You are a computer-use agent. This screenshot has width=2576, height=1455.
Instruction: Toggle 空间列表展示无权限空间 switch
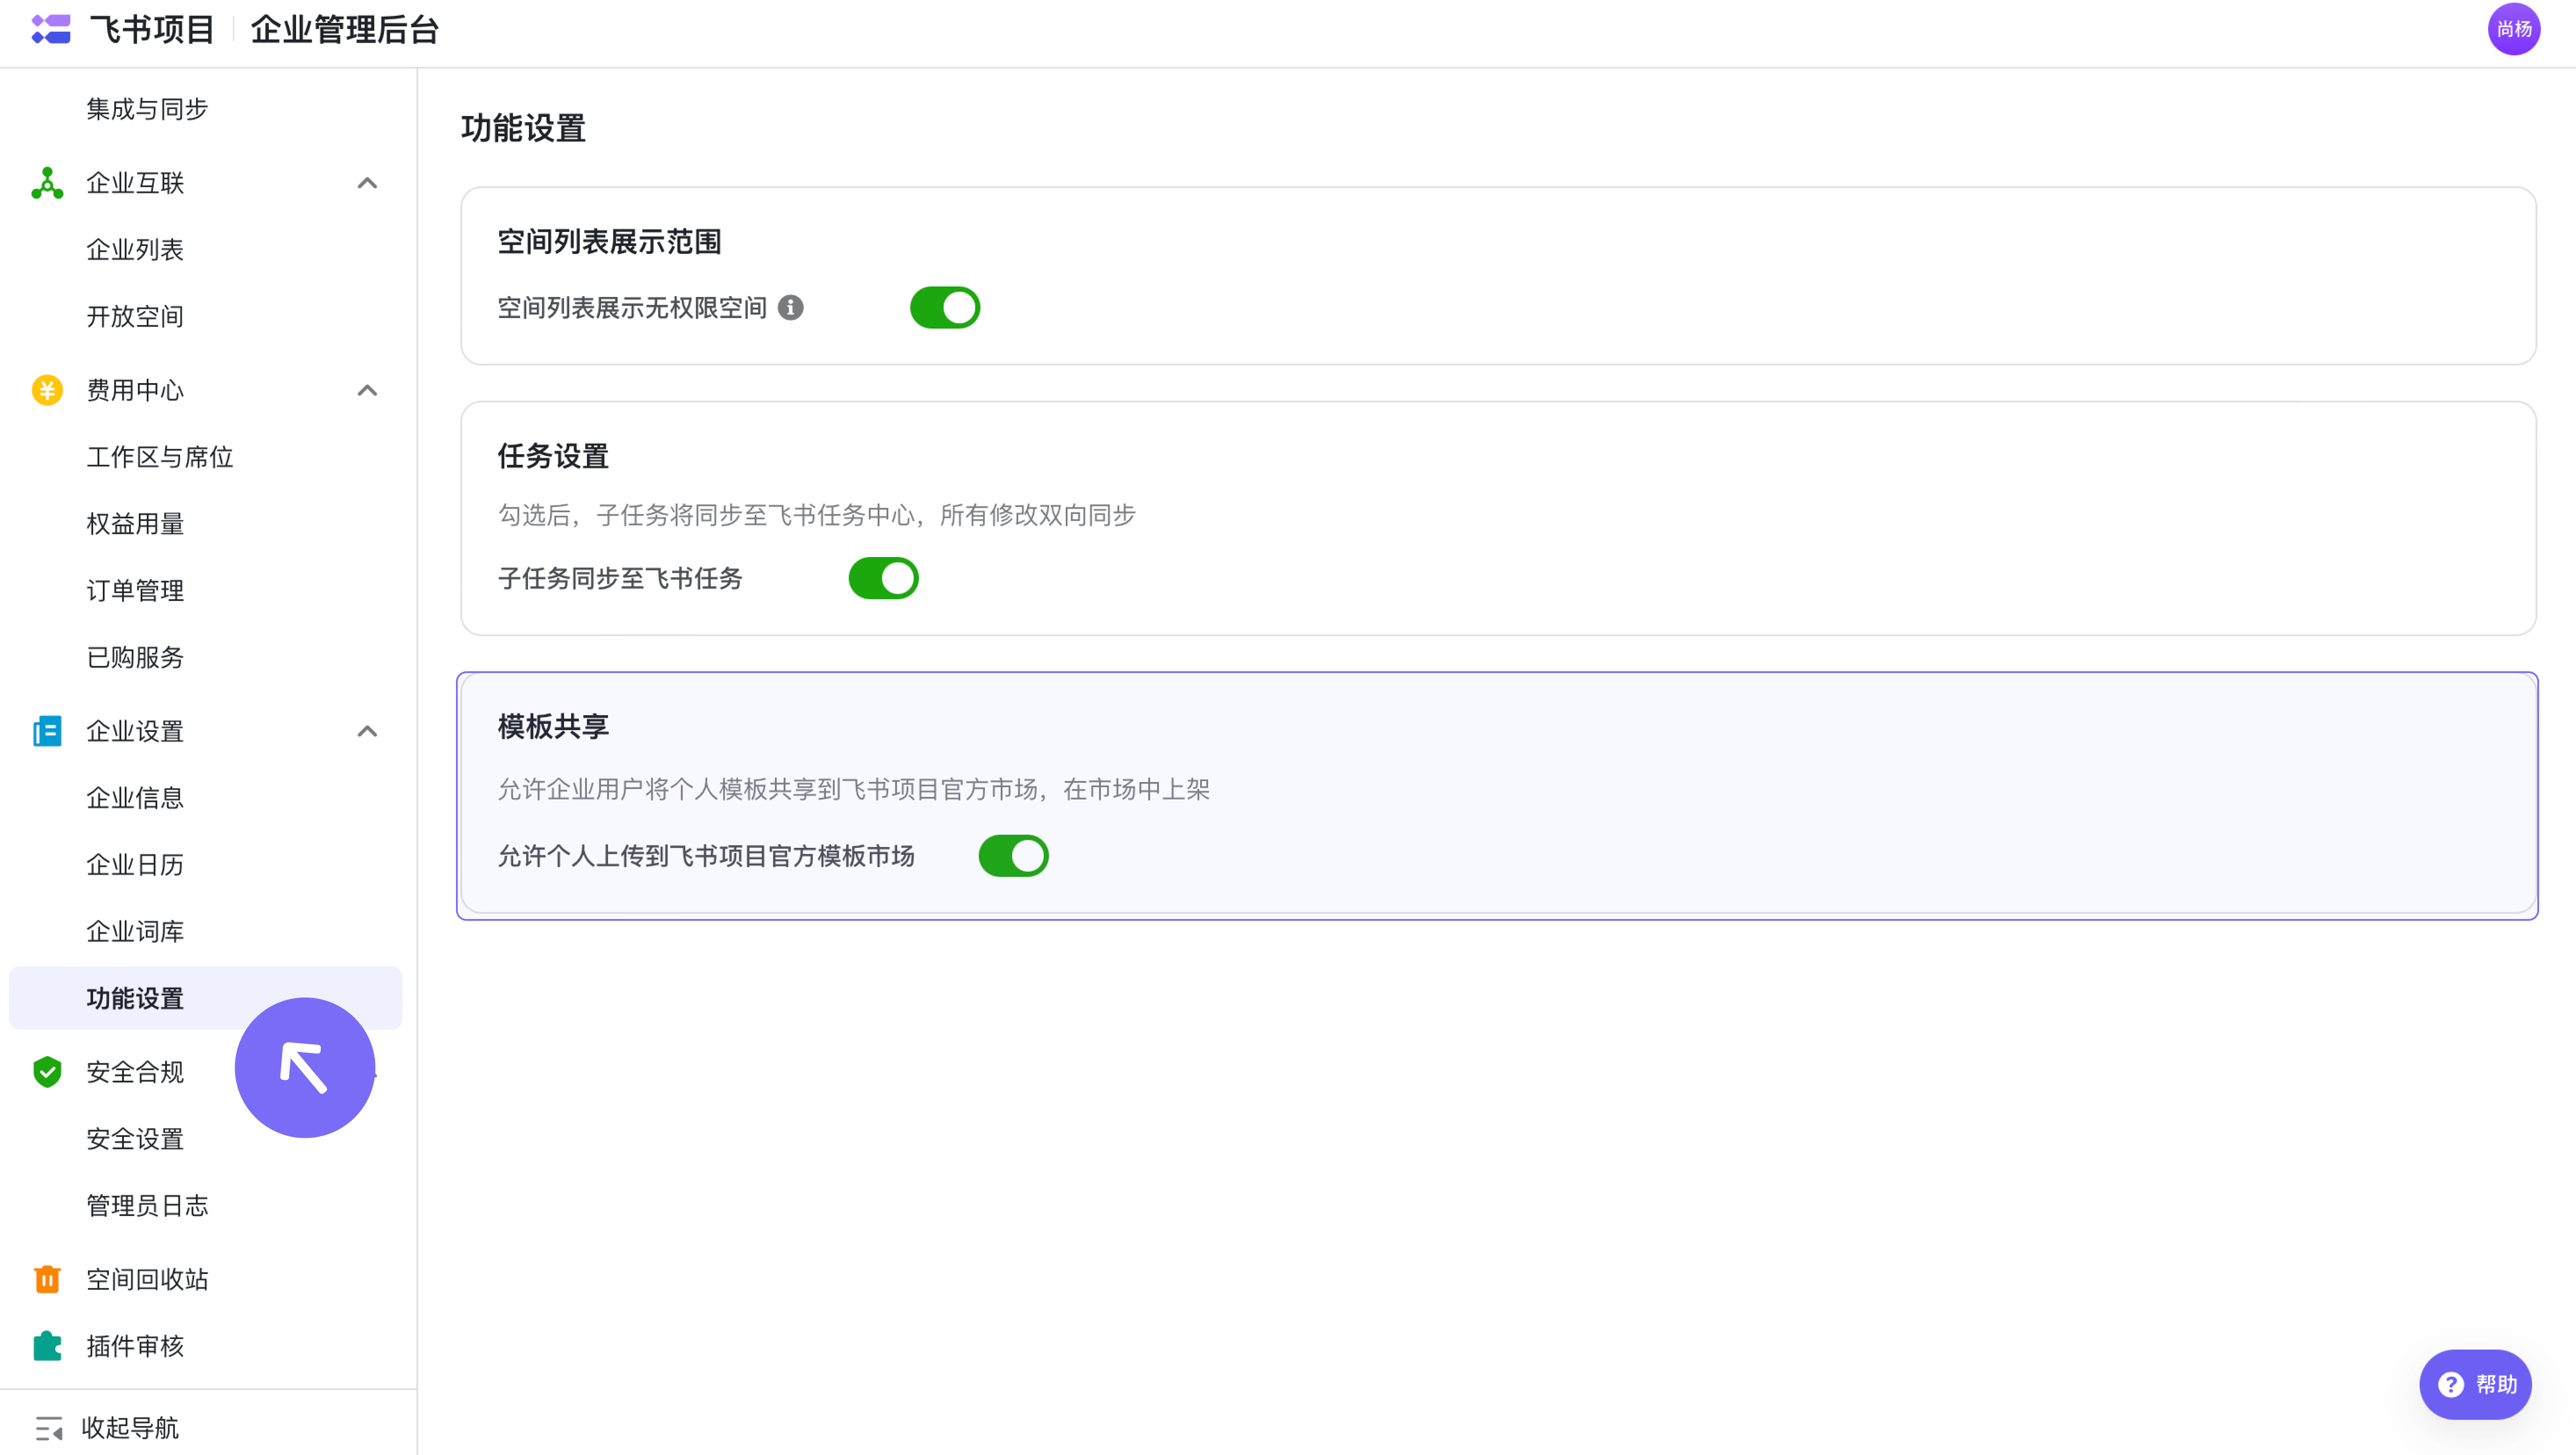click(x=945, y=308)
